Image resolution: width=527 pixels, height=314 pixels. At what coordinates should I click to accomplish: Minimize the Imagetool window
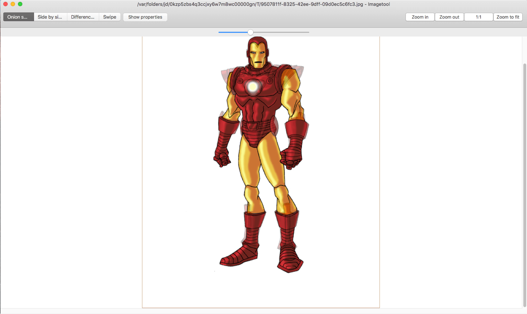[13, 4]
